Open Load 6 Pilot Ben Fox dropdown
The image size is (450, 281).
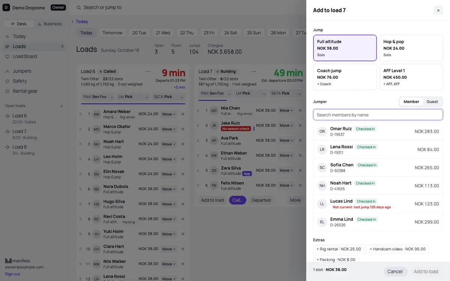(98, 97)
